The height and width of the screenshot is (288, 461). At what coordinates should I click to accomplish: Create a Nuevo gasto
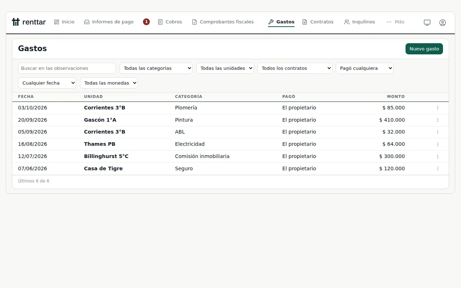(424, 49)
